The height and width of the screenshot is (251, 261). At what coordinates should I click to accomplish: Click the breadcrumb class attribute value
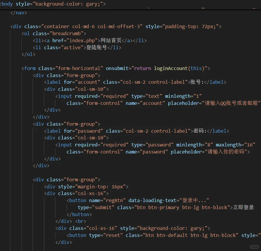coord(66,33)
